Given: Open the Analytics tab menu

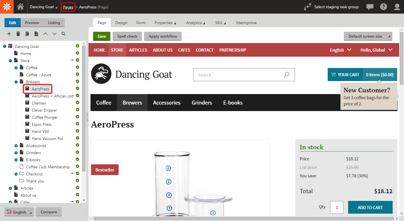Looking at the screenshot, I should 196,23.
